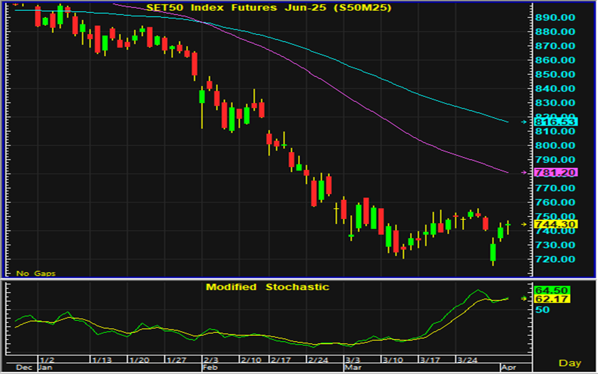598x374 pixels.
Task: Click the cyan moving average value 816.53
Action: point(556,122)
